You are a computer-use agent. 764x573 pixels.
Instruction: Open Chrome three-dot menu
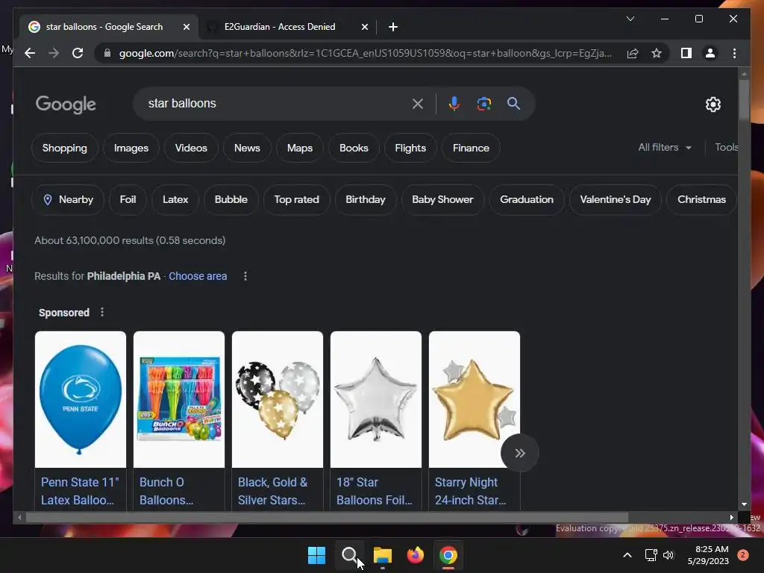734,53
